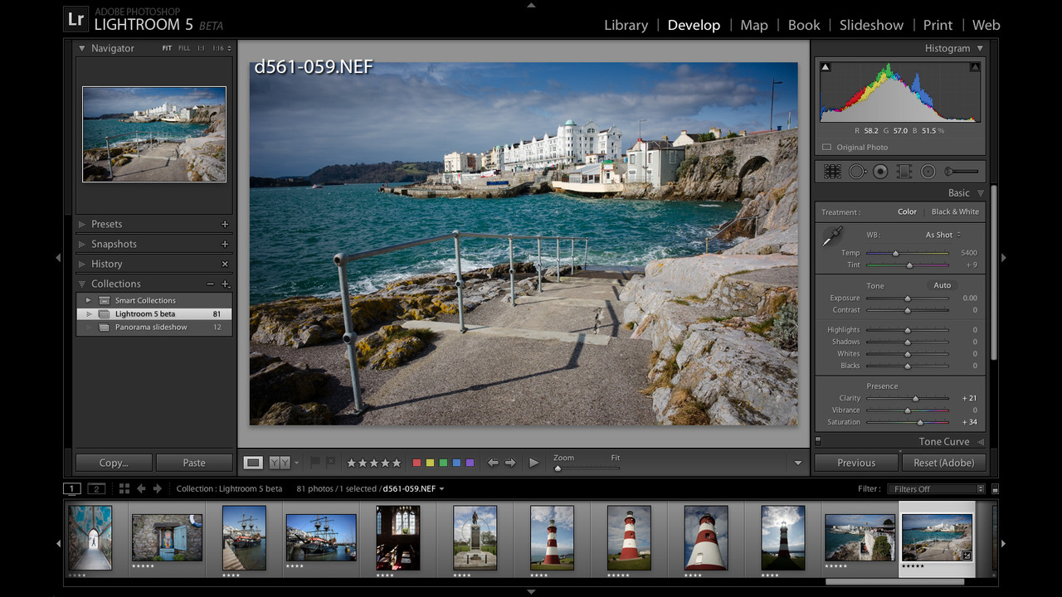This screenshot has height=597, width=1062.
Task: Toggle highlight clipping indicator in histogram
Action: click(975, 67)
